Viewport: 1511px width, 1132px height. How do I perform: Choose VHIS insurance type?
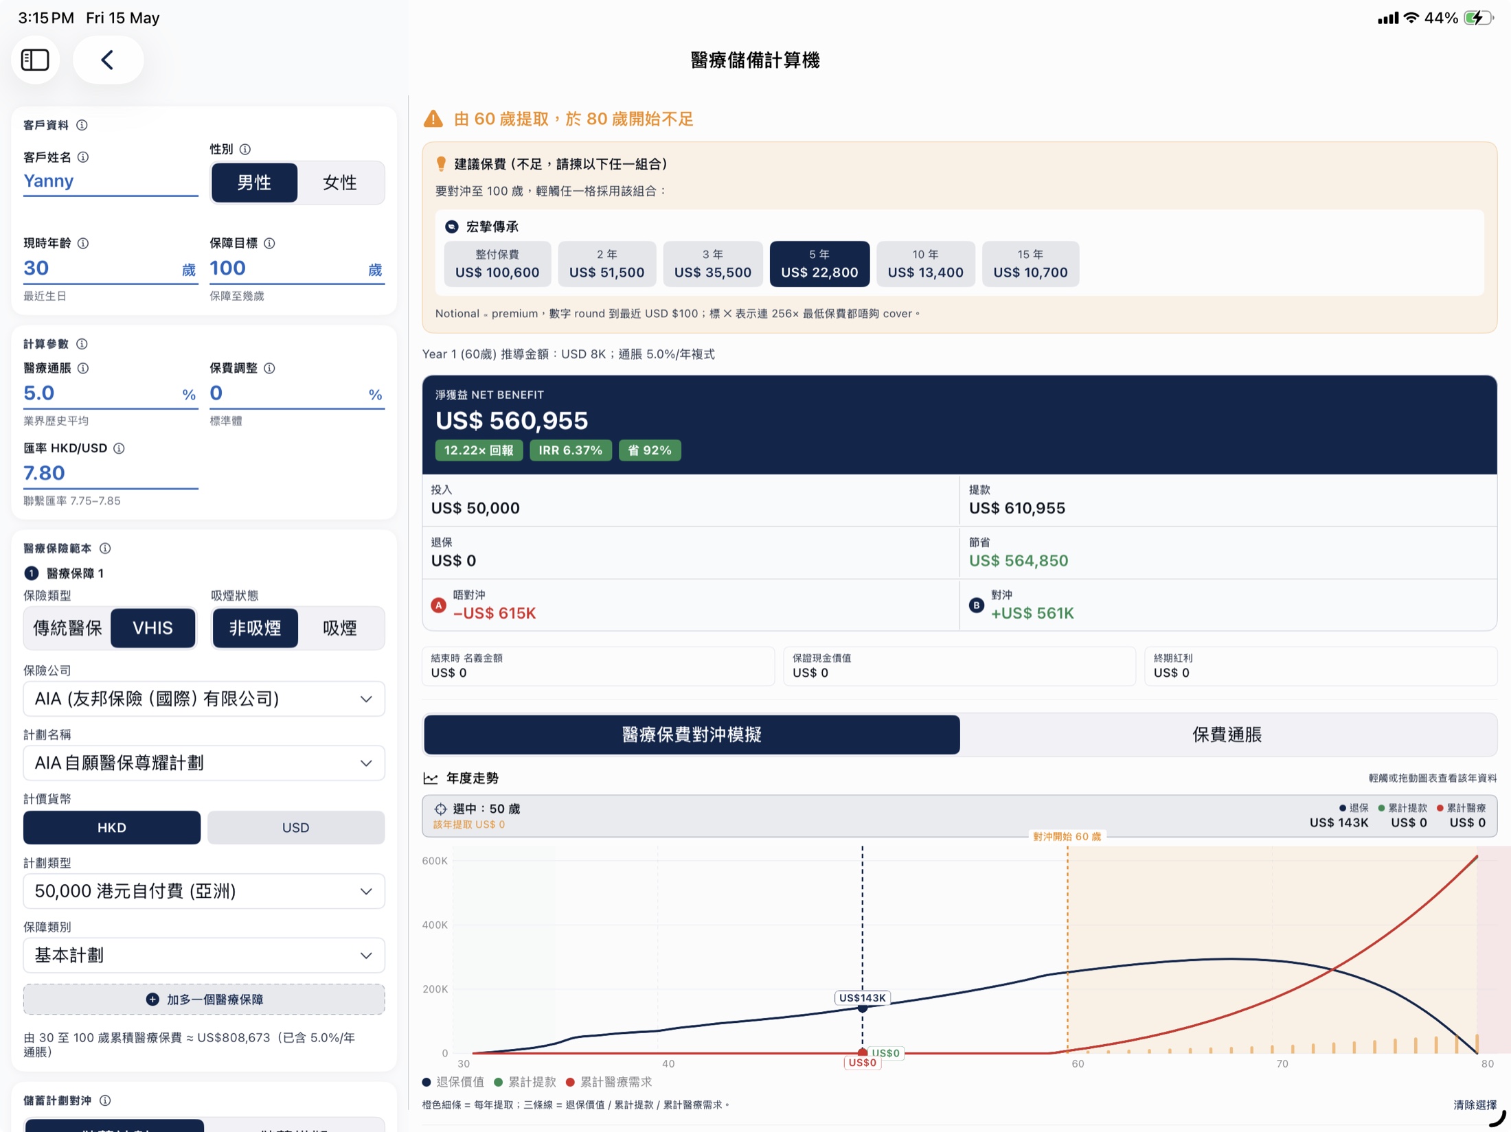tap(152, 628)
